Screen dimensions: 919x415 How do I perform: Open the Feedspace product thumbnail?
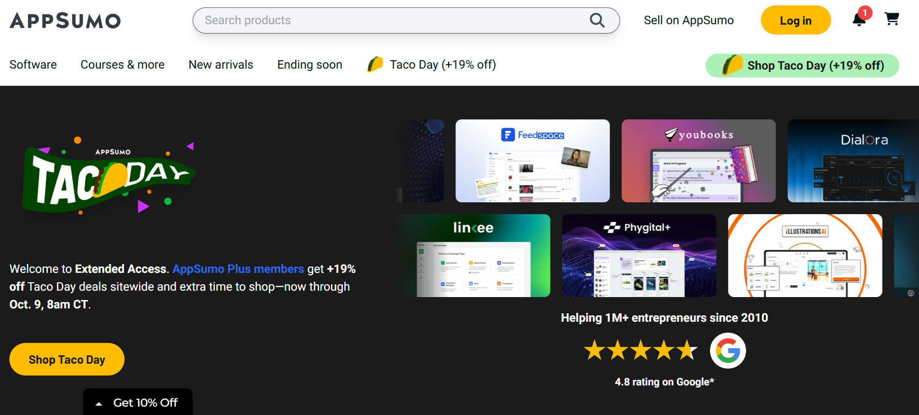[x=533, y=161]
